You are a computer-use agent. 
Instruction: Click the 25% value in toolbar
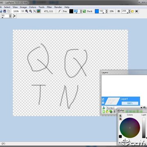tap(111, 11)
